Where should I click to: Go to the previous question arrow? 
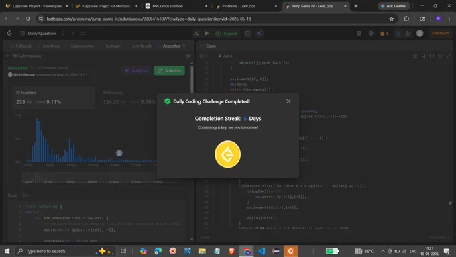63,33
